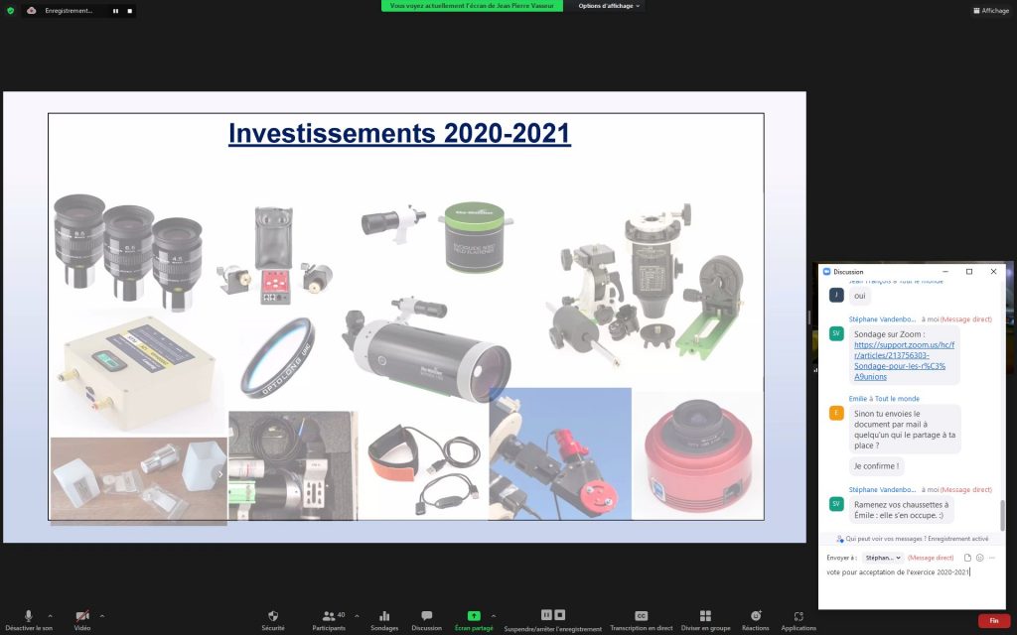The image size is (1017, 635).
Task: Click SV avatar beside "Ramenez vos chaussettes" message
Action: click(x=836, y=503)
